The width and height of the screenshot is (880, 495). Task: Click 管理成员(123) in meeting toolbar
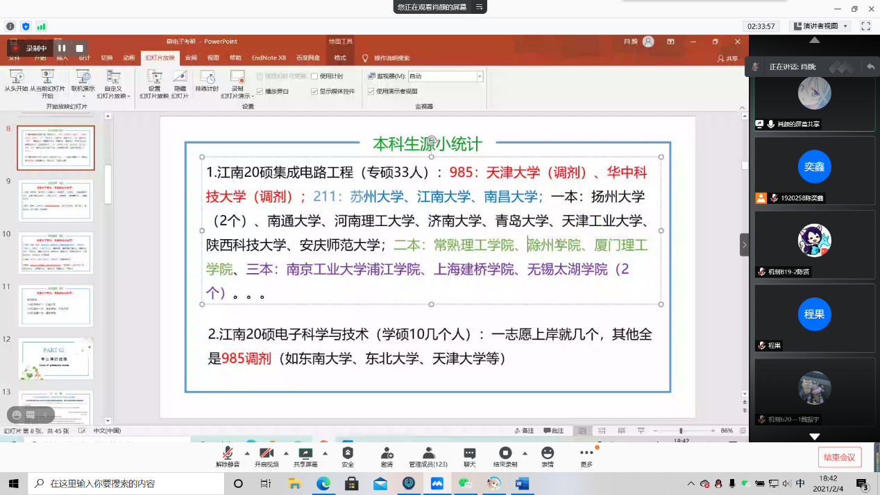point(428,453)
